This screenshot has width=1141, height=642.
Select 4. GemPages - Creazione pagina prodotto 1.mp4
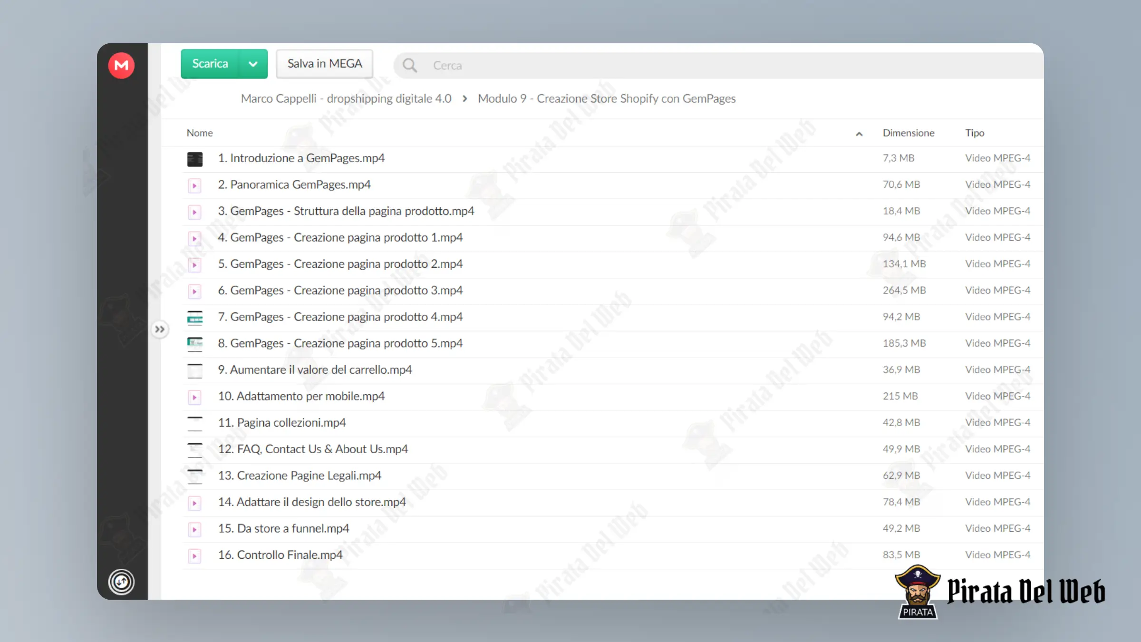340,237
